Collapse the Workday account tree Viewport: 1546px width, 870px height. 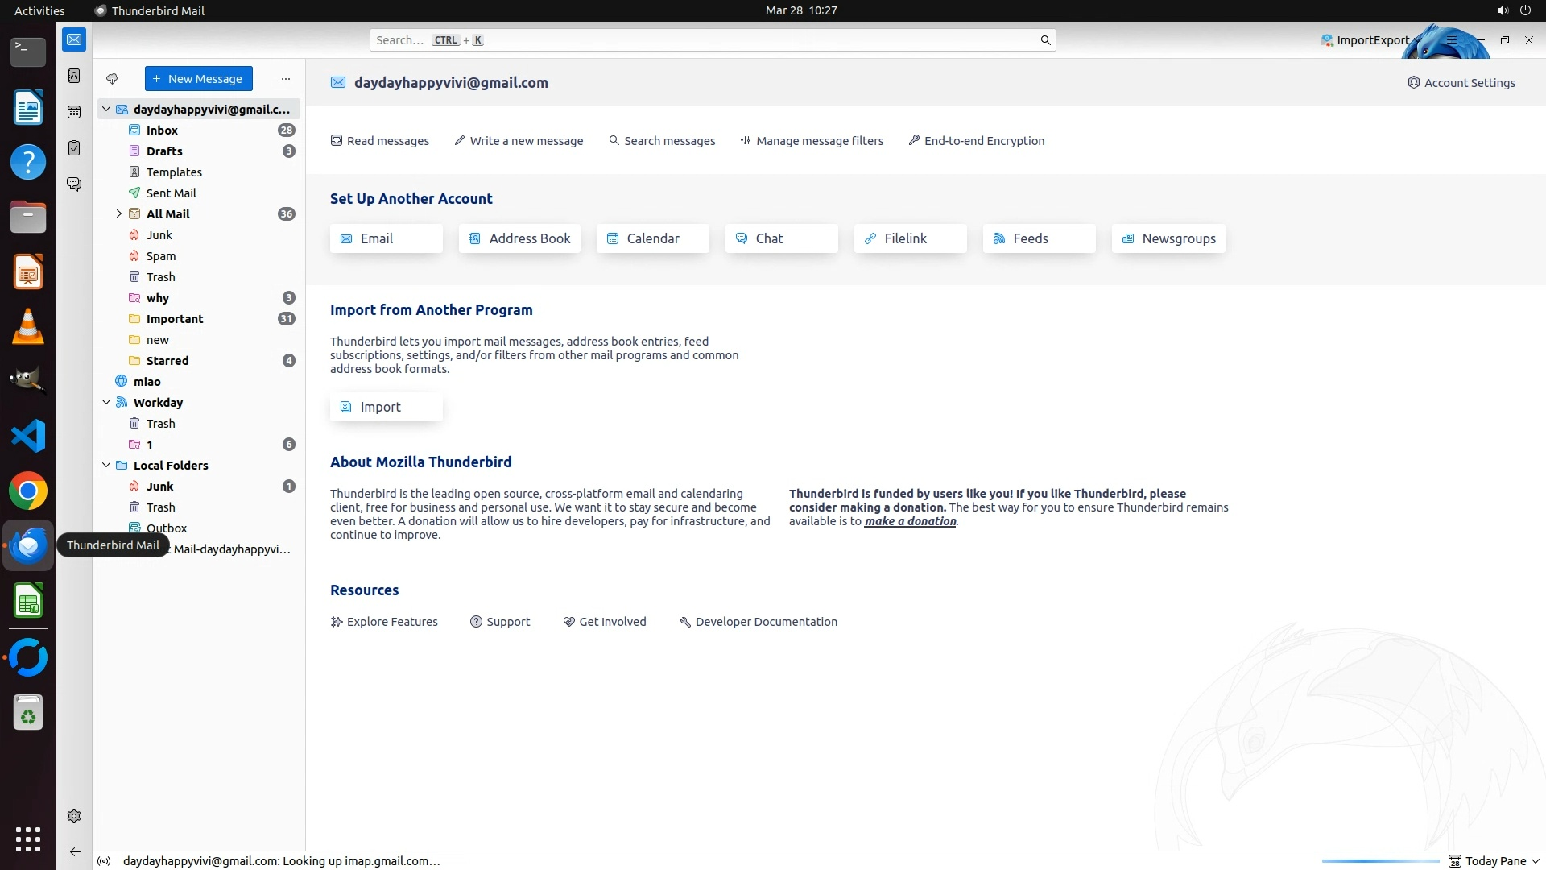point(106,402)
